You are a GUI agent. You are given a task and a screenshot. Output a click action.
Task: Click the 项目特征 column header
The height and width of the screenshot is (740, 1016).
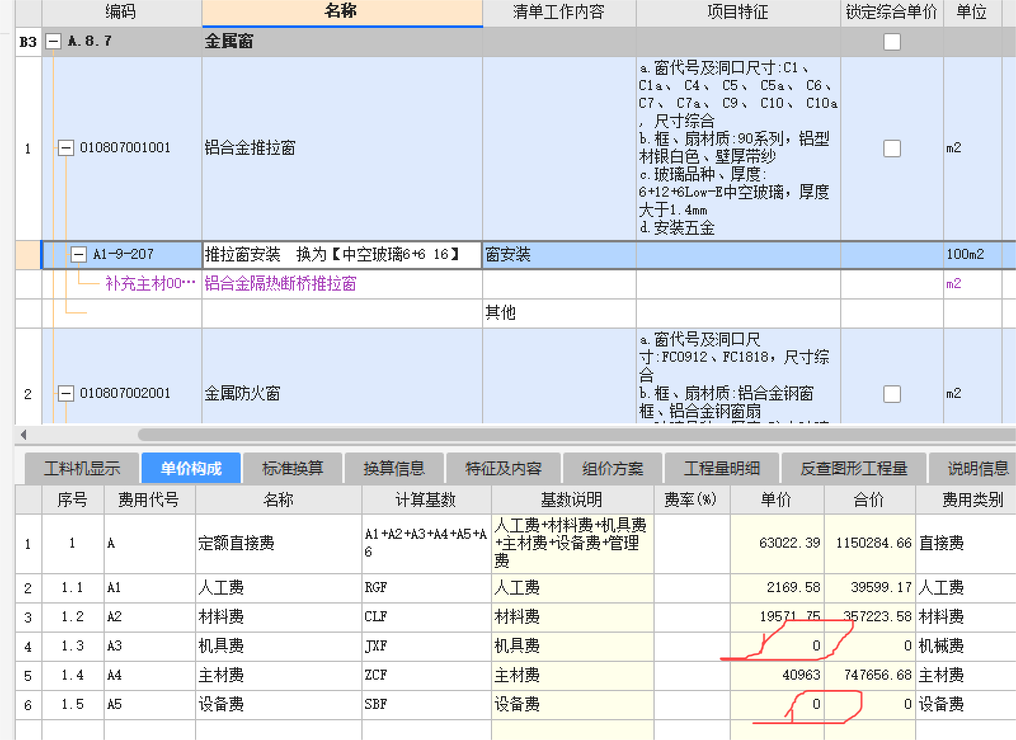click(x=739, y=13)
